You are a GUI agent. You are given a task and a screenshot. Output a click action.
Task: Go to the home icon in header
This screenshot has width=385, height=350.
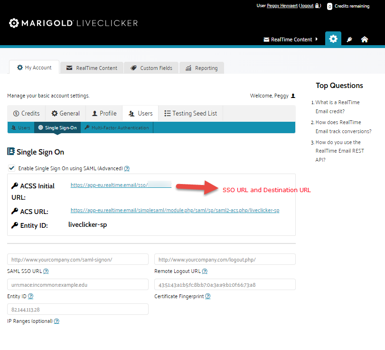click(x=365, y=39)
